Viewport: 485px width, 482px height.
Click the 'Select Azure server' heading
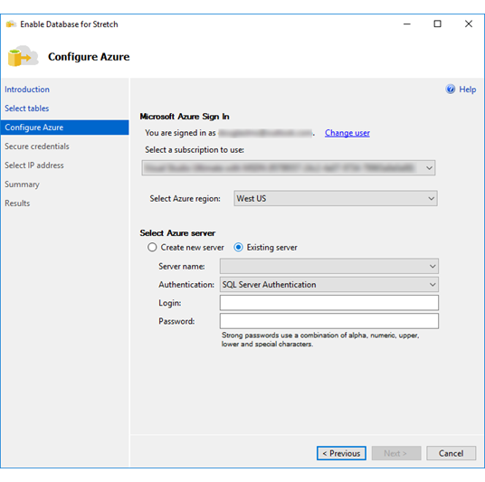pyautogui.click(x=177, y=233)
